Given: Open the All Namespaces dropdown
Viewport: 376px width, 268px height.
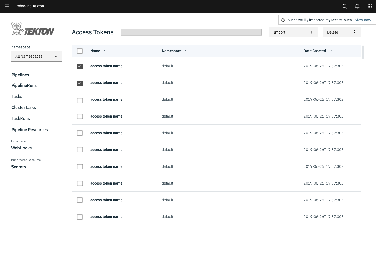Looking at the screenshot, I should point(37,56).
